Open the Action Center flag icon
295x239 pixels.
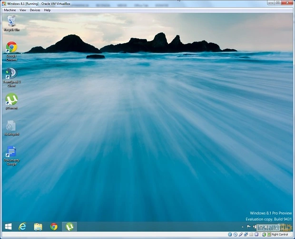248,227
